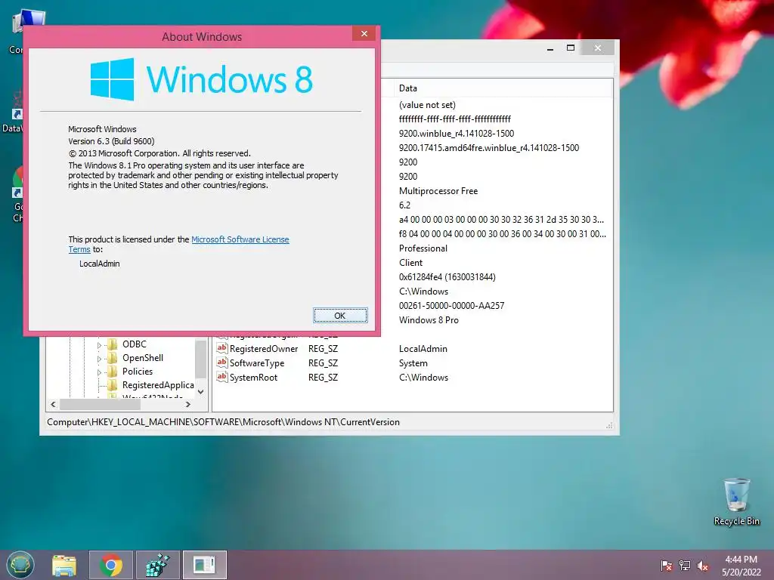The width and height of the screenshot is (774, 580).
Task: Click the '9200.winblue_r4.141028-1500' value
Action: click(457, 134)
